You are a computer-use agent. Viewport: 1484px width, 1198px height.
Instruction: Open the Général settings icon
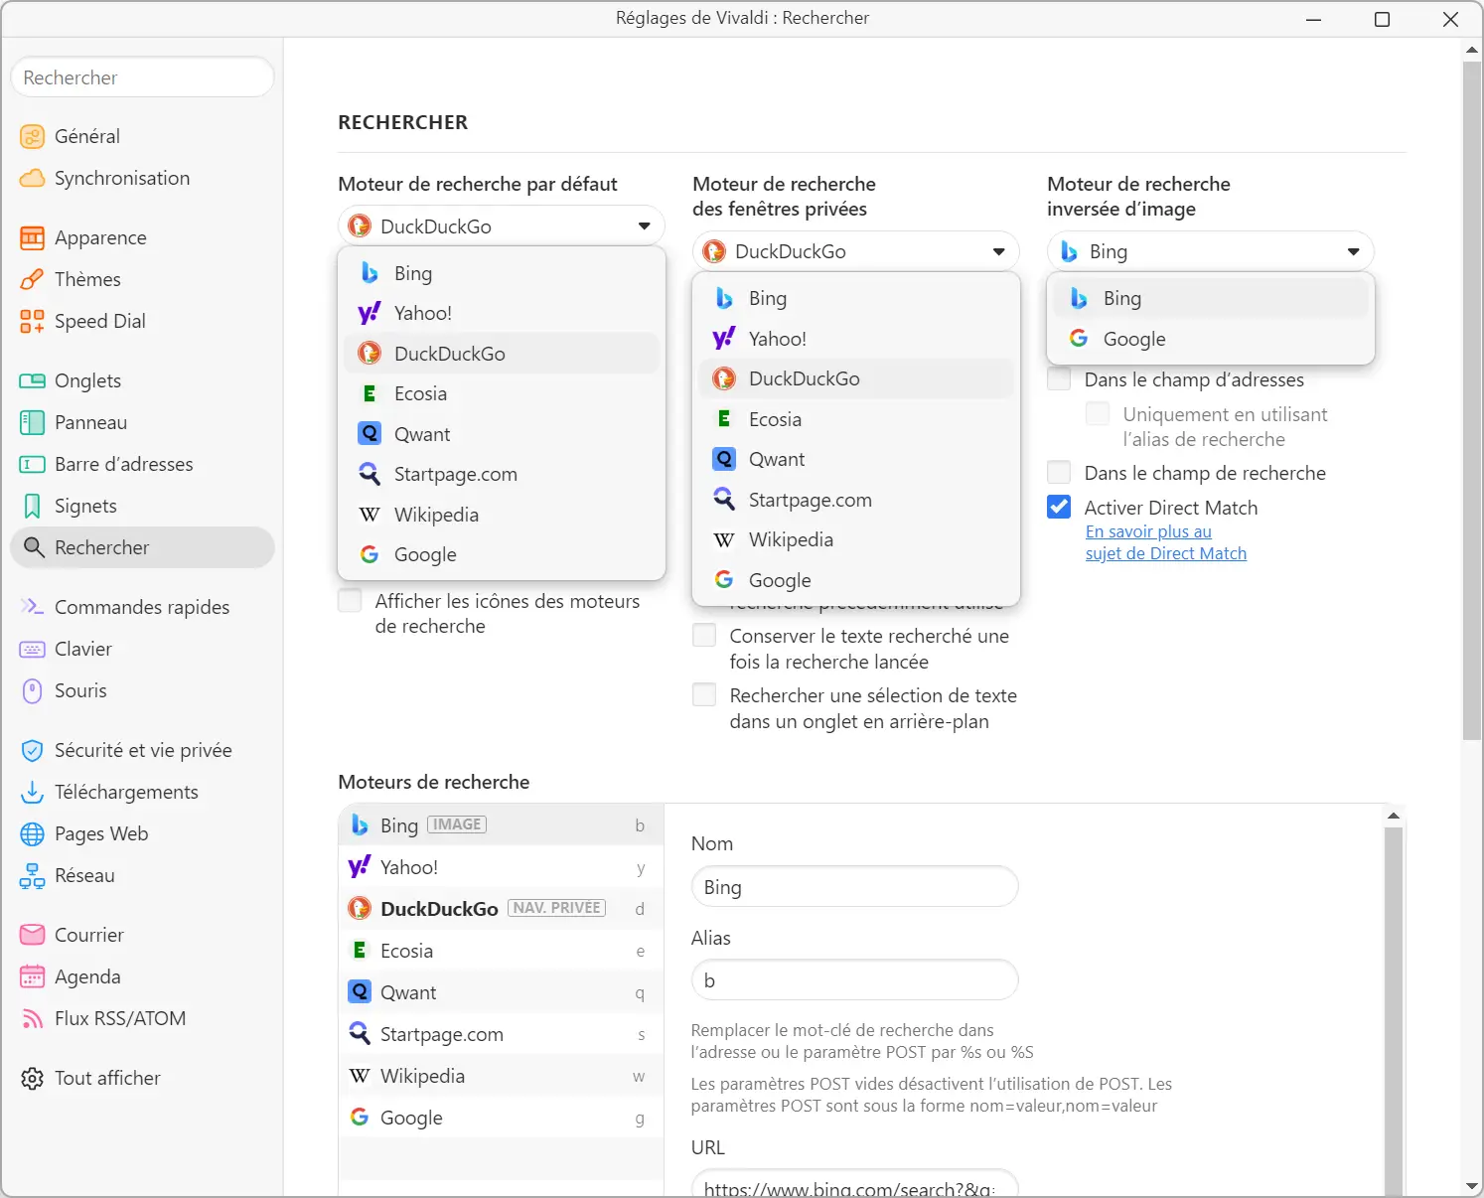33,136
